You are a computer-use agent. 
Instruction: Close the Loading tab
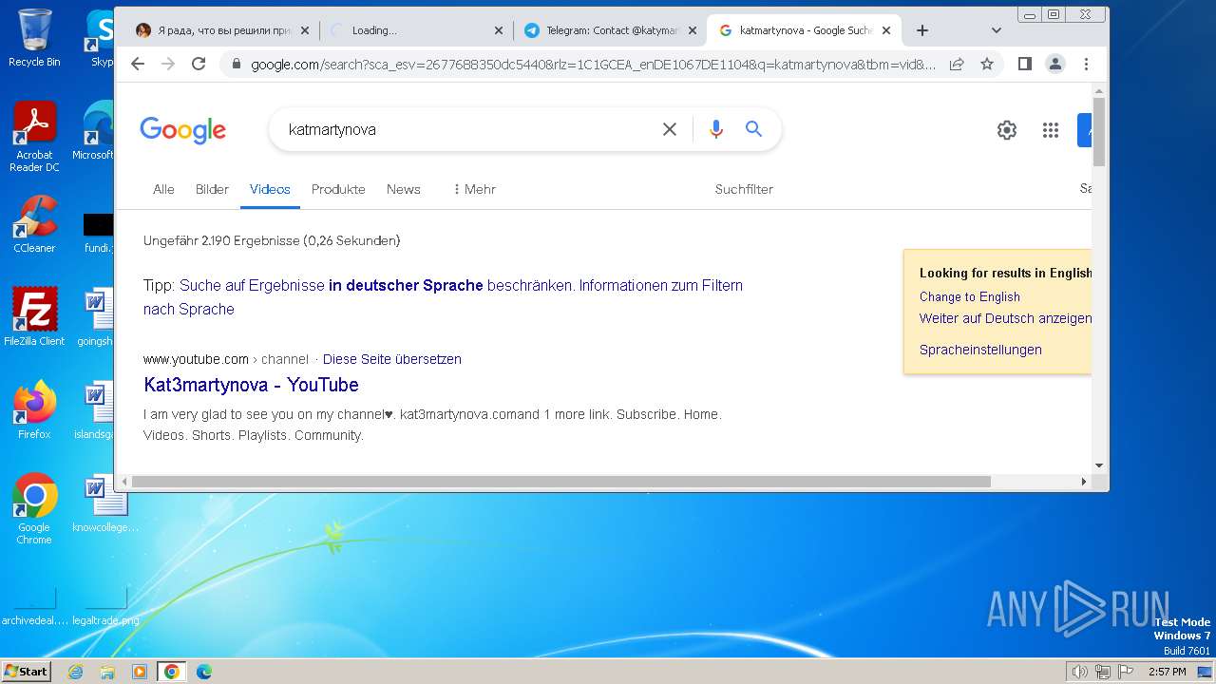click(499, 30)
